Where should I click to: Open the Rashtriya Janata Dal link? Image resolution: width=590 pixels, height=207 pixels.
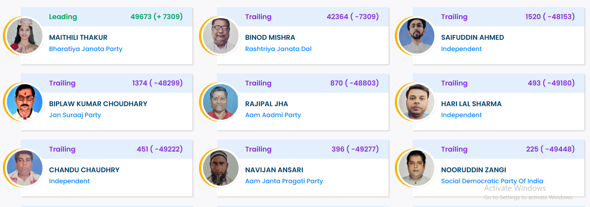coord(278,49)
